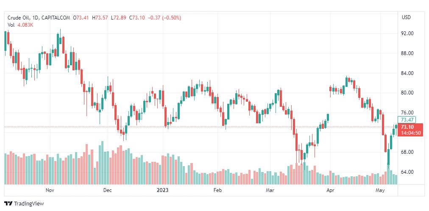Viewport: 429px width, 211px height.
Task: Select the Feb date on time axis
Action: pos(217,190)
